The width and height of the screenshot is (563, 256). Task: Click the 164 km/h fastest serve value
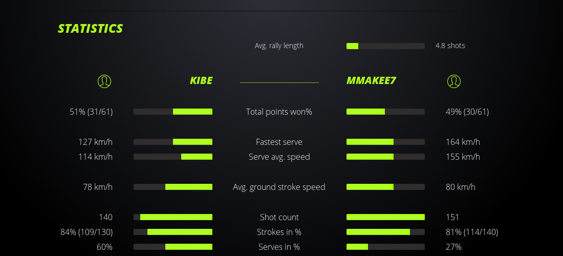point(463,142)
